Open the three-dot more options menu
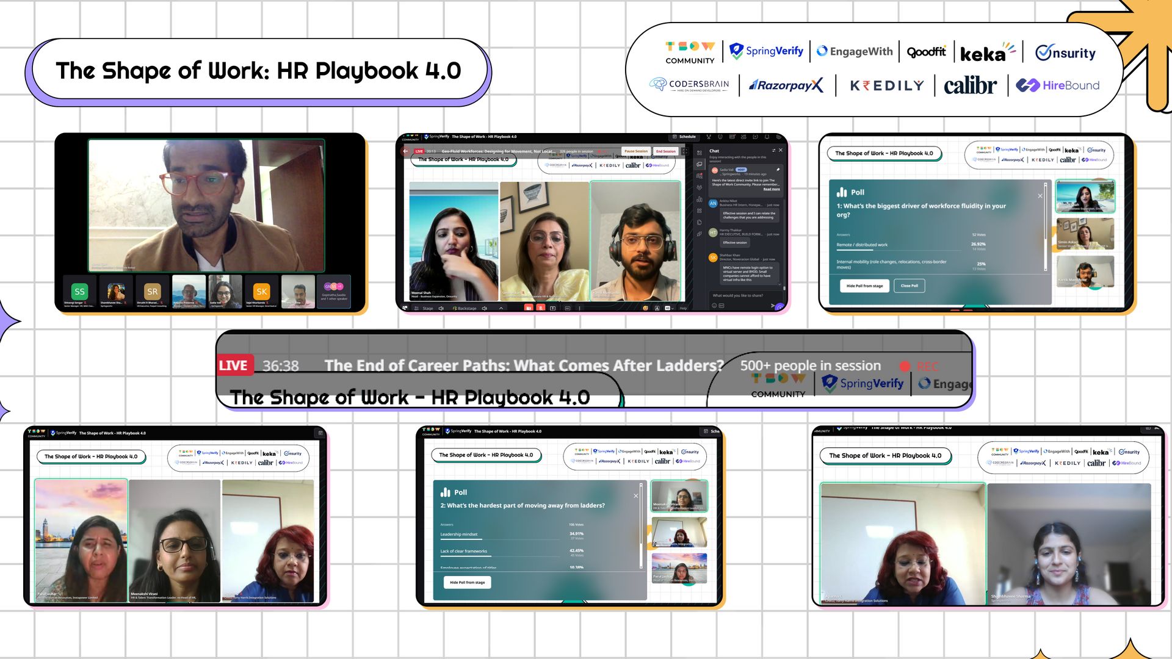Image resolution: width=1172 pixels, height=659 pixels. pos(579,308)
